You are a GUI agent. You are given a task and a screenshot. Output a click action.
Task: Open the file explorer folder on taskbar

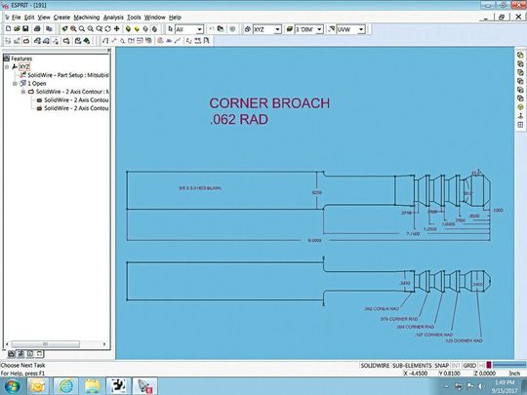[92, 386]
